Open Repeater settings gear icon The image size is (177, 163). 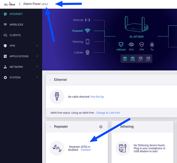click(x=101, y=127)
